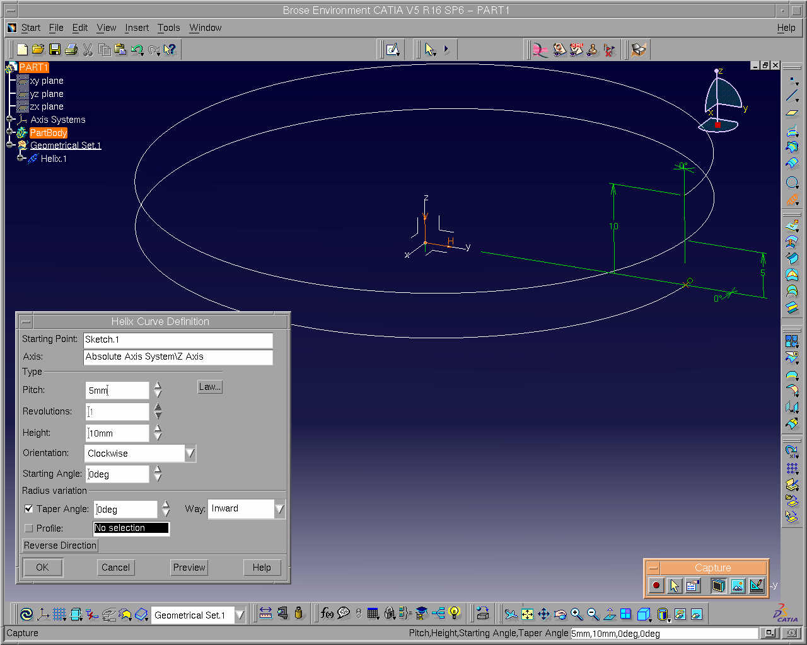
Task: Click OK in Helix Curve Definition
Action: tap(42, 568)
